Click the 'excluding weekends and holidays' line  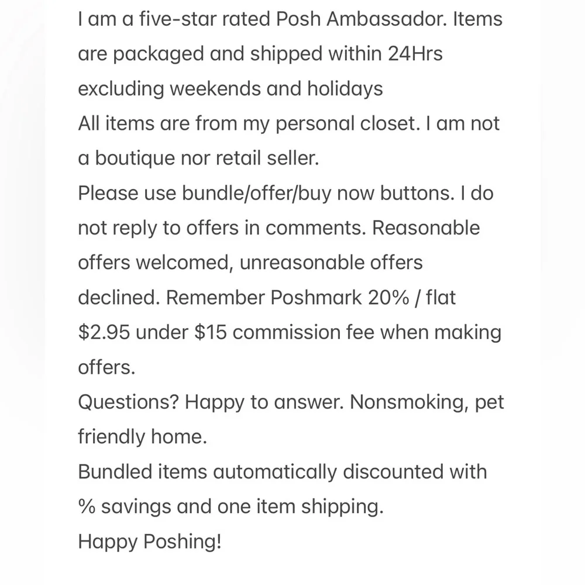point(230,89)
